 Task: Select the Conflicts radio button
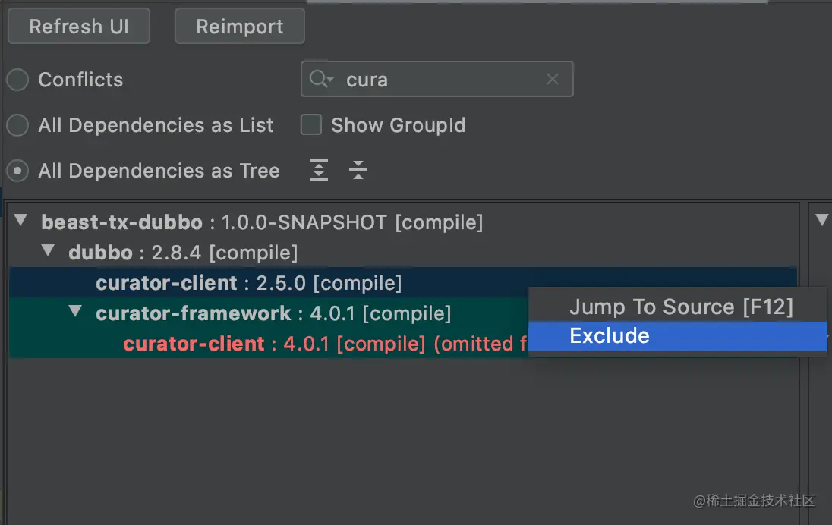click(x=17, y=80)
